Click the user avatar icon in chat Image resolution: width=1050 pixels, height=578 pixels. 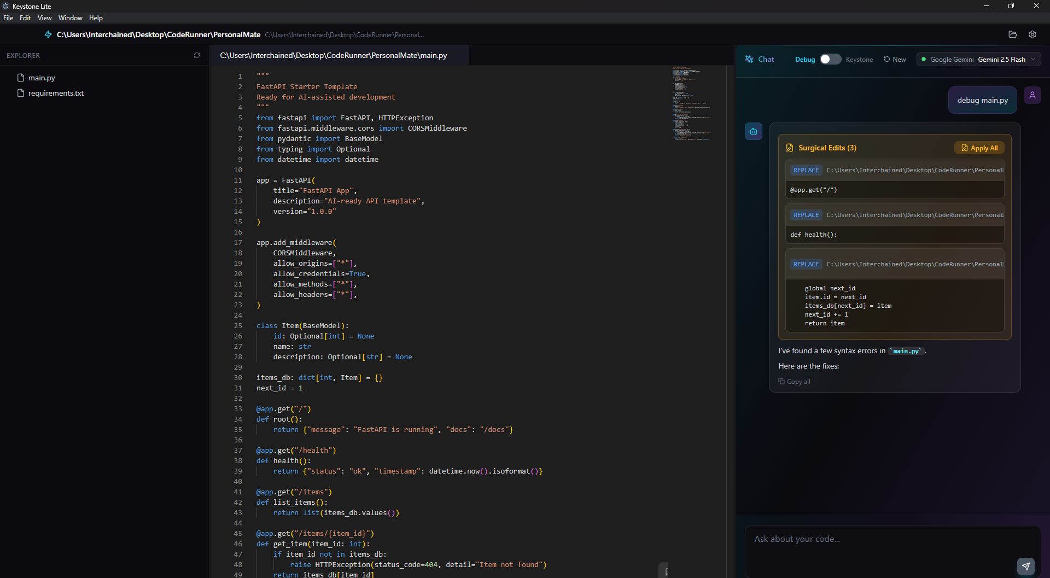[x=1032, y=95]
